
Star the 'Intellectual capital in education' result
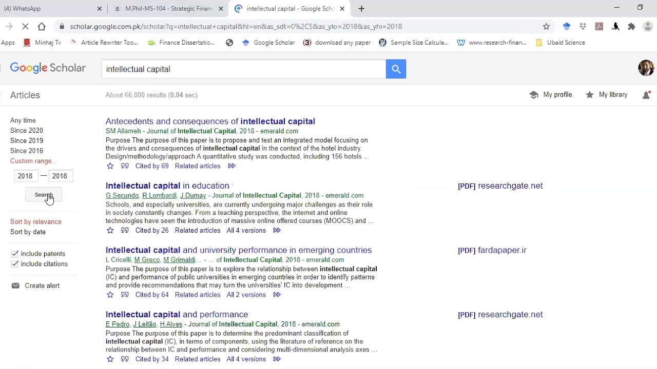(x=110, y=231)
